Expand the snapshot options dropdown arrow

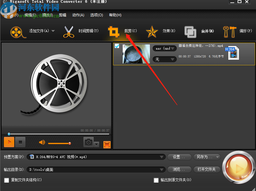pyautogui.click(x=96, y=144)
